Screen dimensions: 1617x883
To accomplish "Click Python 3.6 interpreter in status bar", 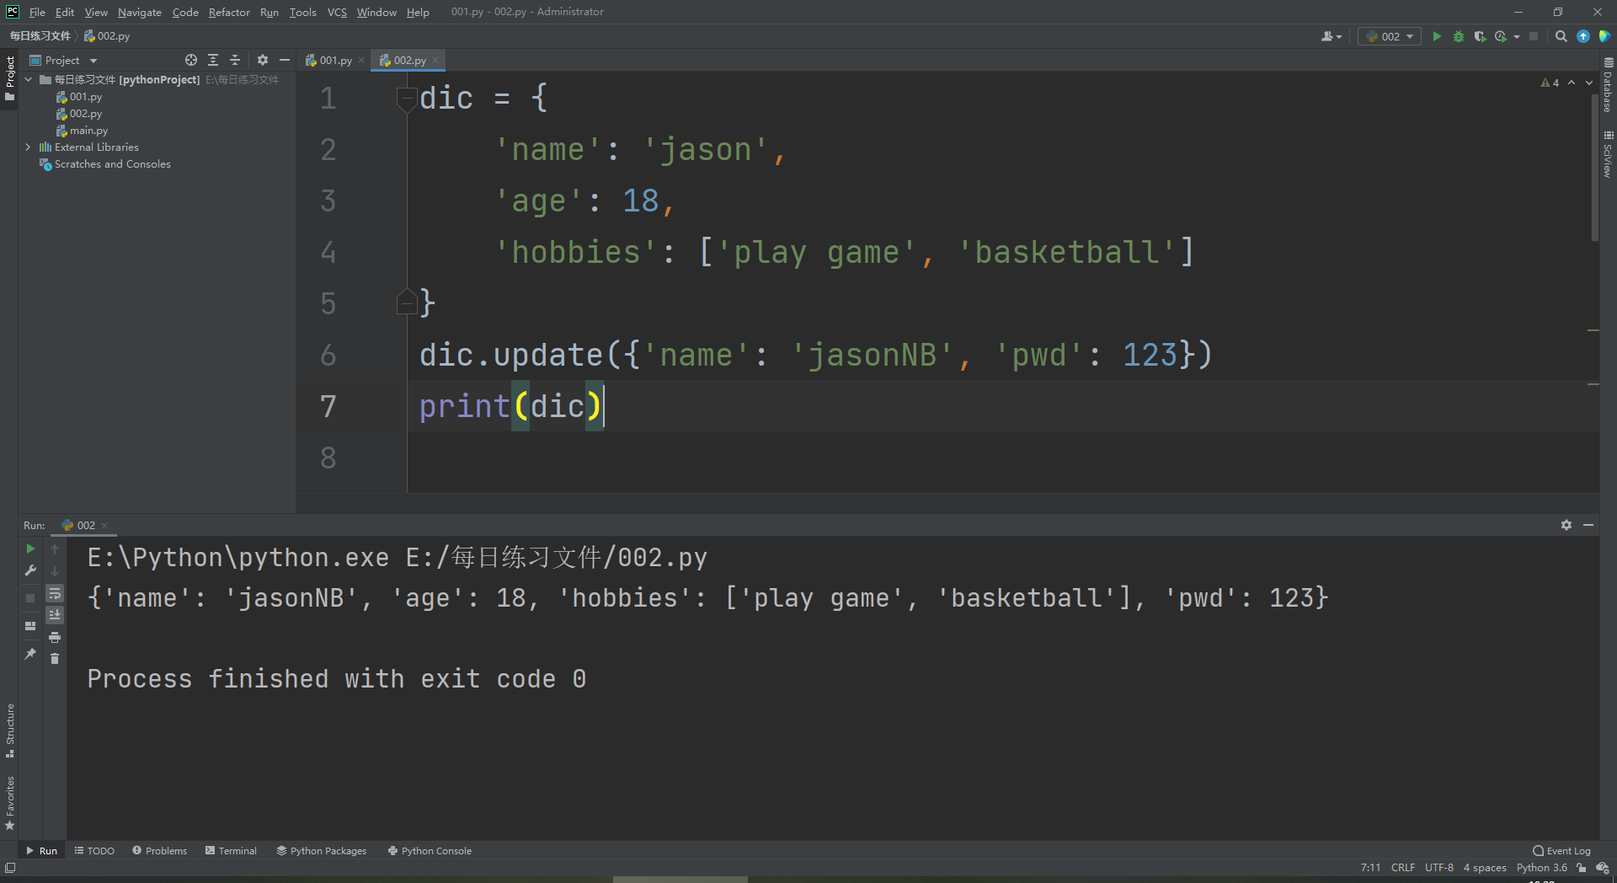I will pos(1542,868).
